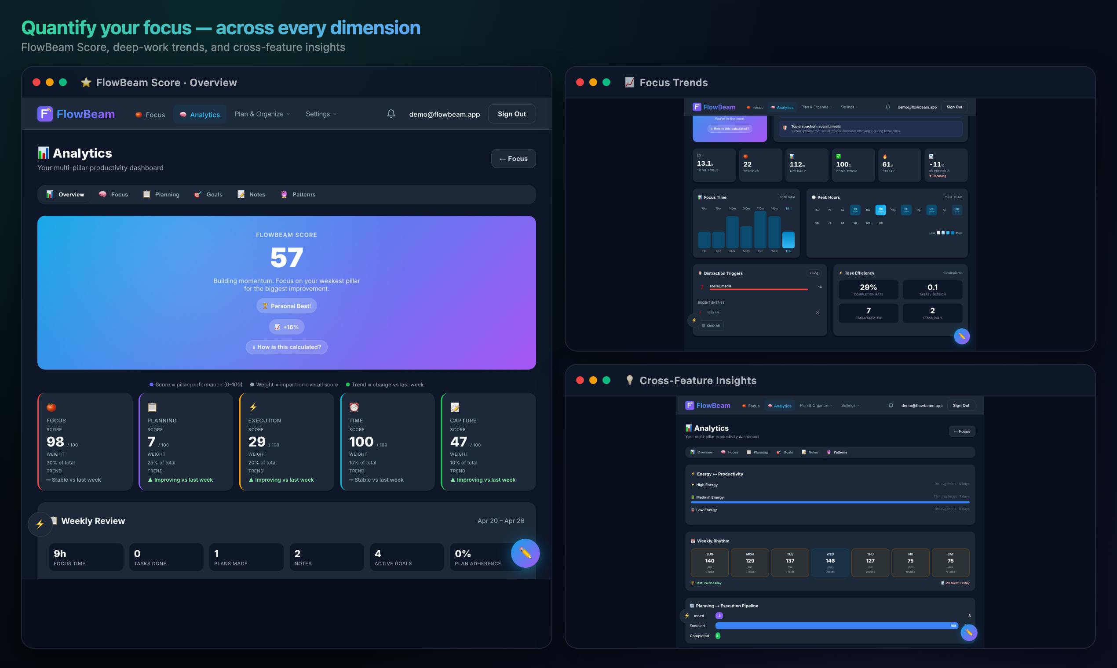
Task: Expand Plan & Organize menu in the Overview window
Action: [x=262, y=114]
